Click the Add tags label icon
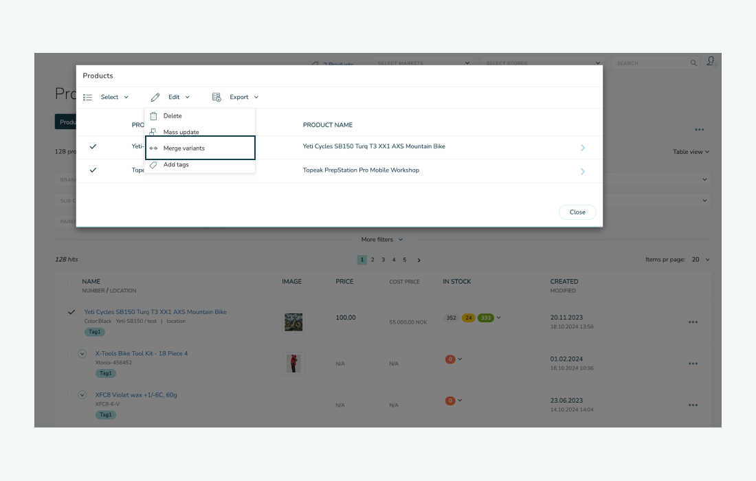 coord(154,164)
